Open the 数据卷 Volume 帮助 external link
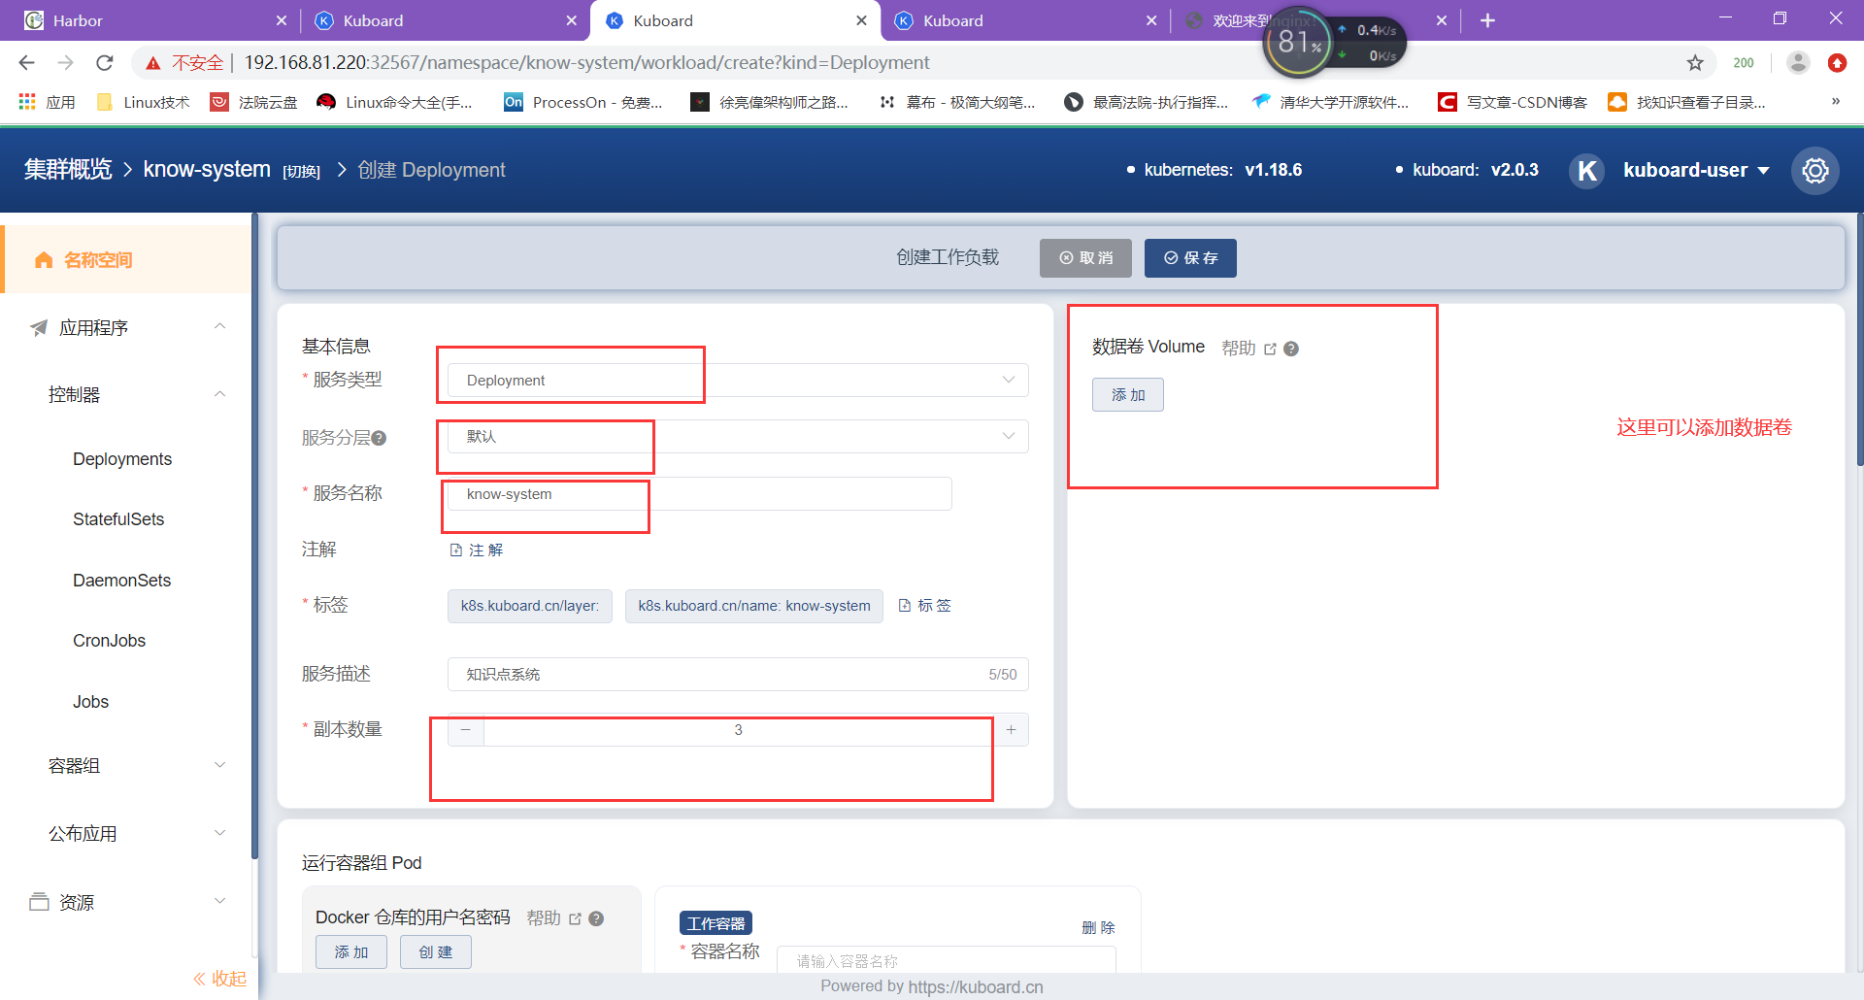 (x=1248, y=349)
